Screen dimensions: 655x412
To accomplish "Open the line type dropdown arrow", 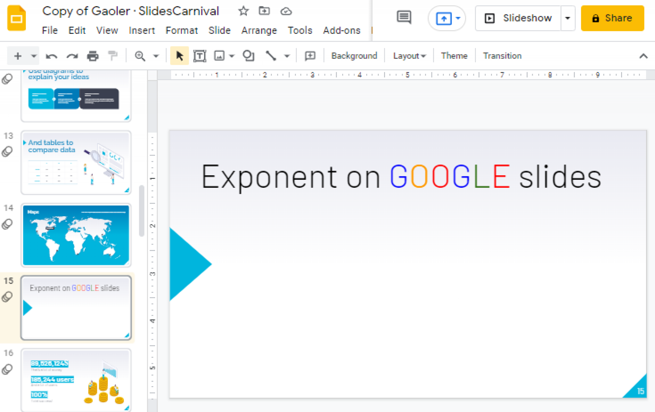I will pyautogui.click(x=287, y=56).
